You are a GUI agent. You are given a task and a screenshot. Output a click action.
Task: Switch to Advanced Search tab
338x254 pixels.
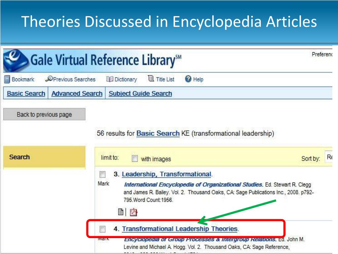click(x=77, y=94)
